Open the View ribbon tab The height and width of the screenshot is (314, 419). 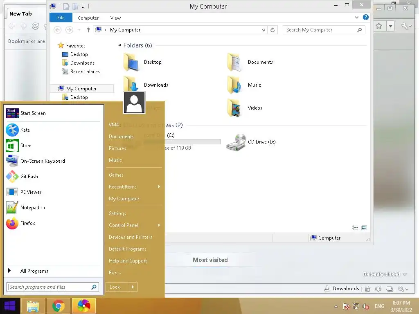click(x=115, y=18)
